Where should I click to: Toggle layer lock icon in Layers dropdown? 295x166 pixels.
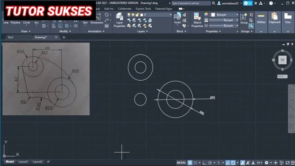click(137, 15)
